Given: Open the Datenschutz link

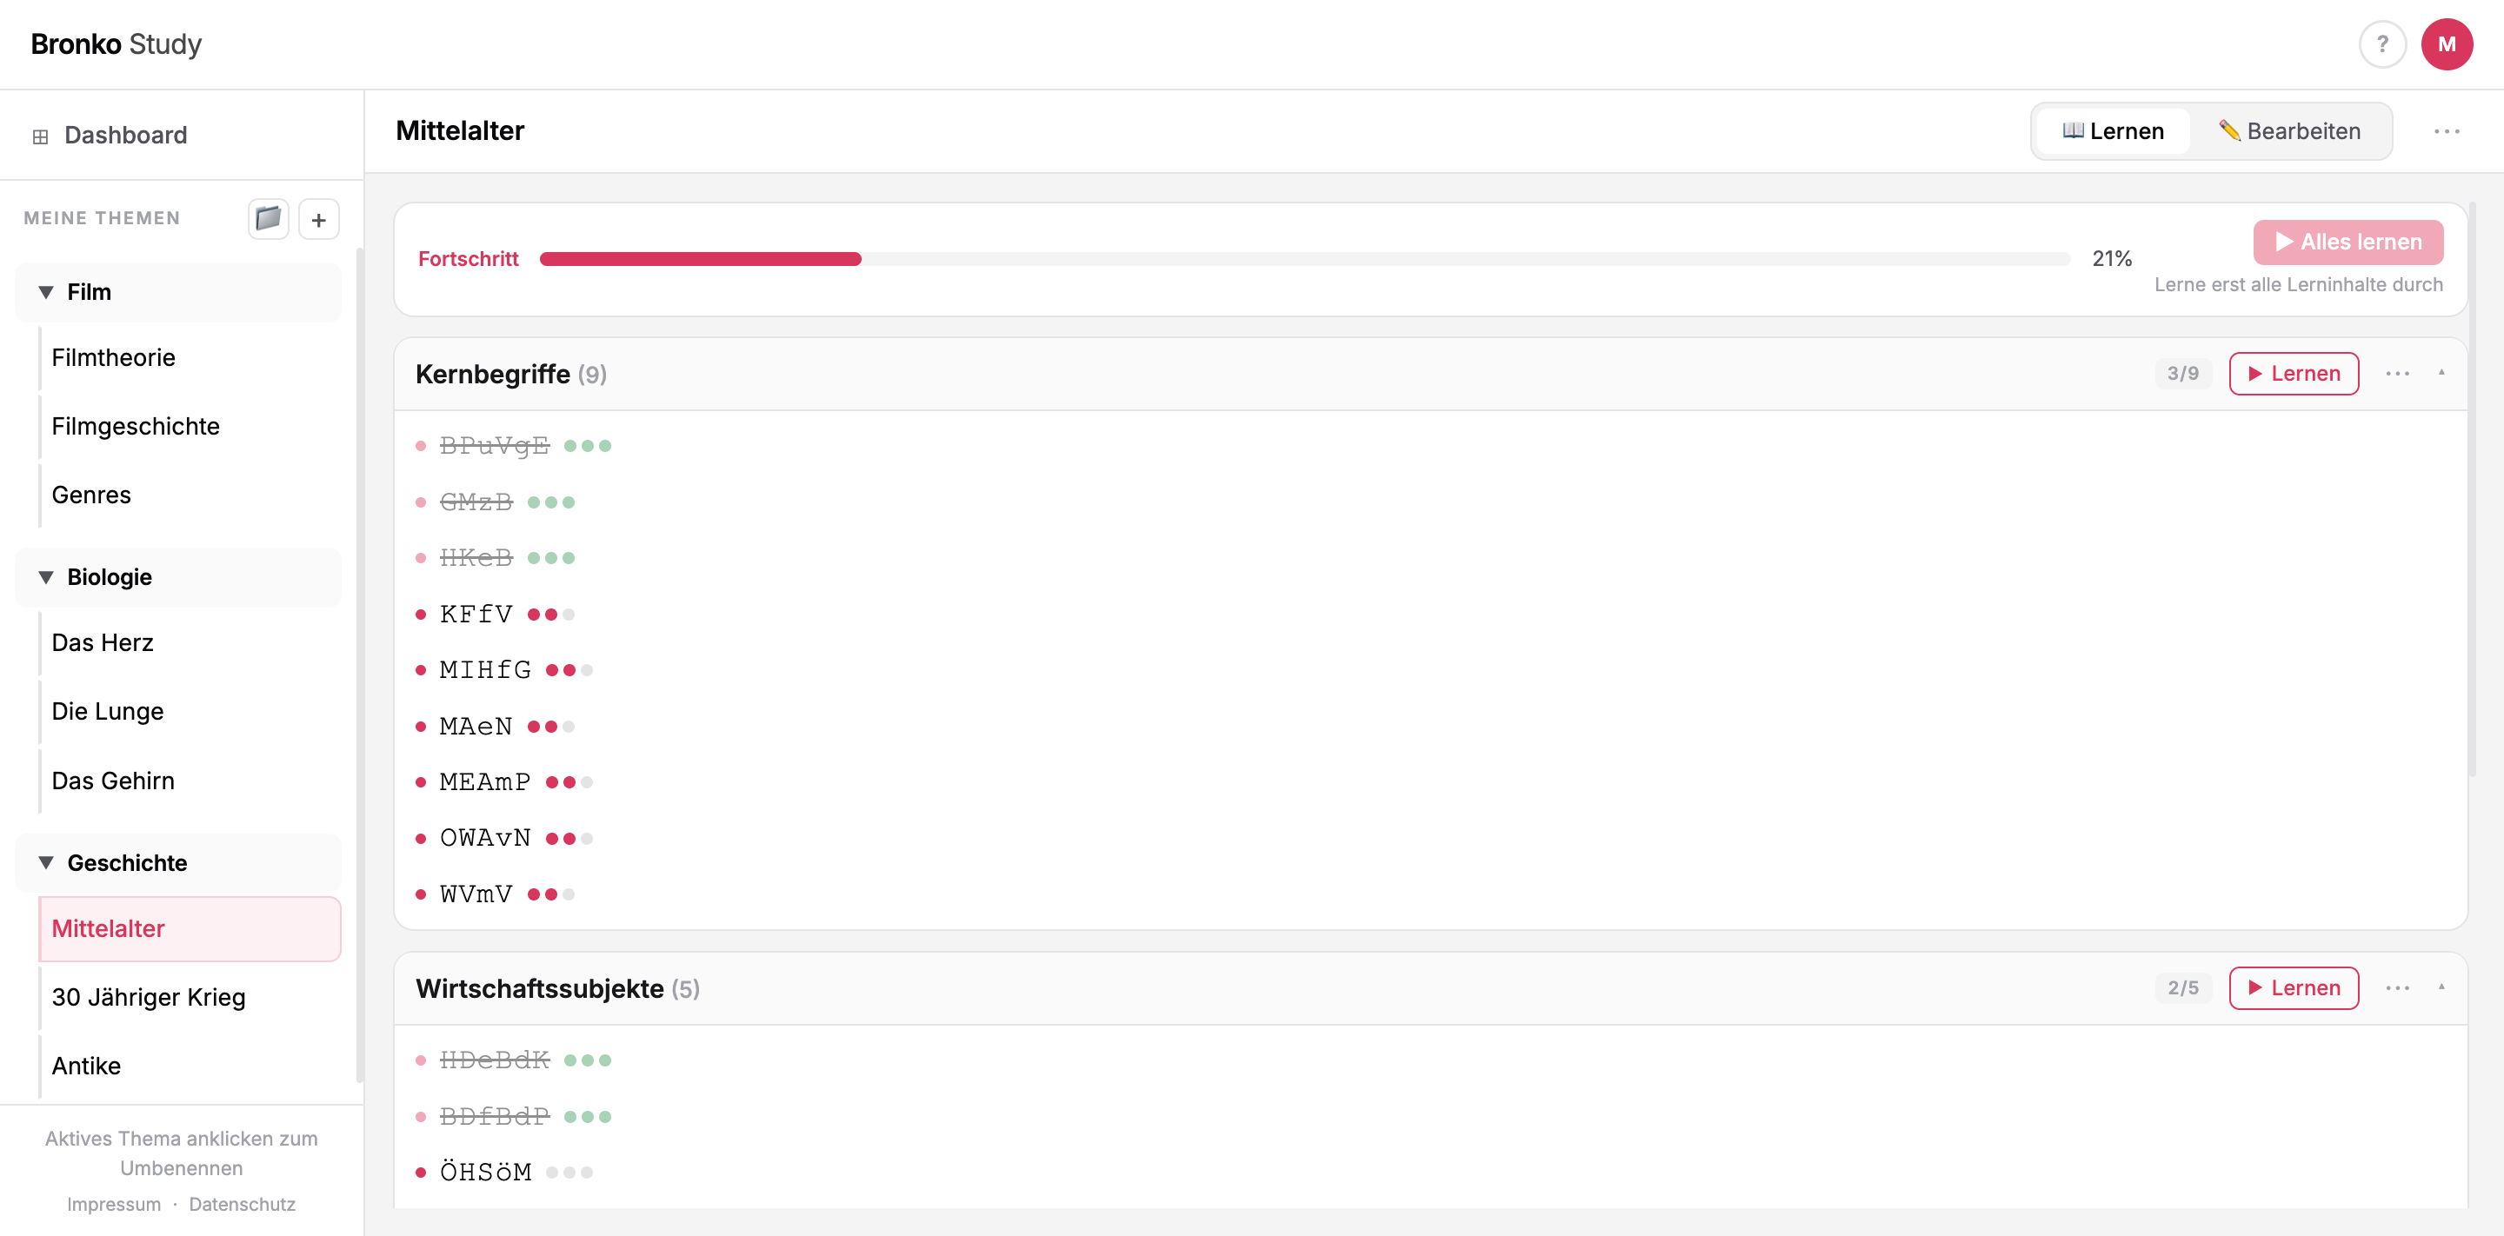Looking at the screenshot, I should click(242, 1204).
